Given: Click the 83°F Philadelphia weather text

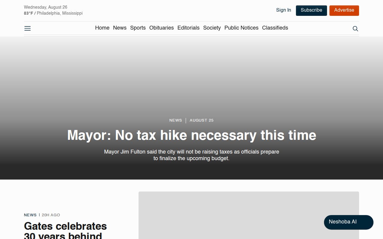Looking at the screenshot, I should pos(53,13).
